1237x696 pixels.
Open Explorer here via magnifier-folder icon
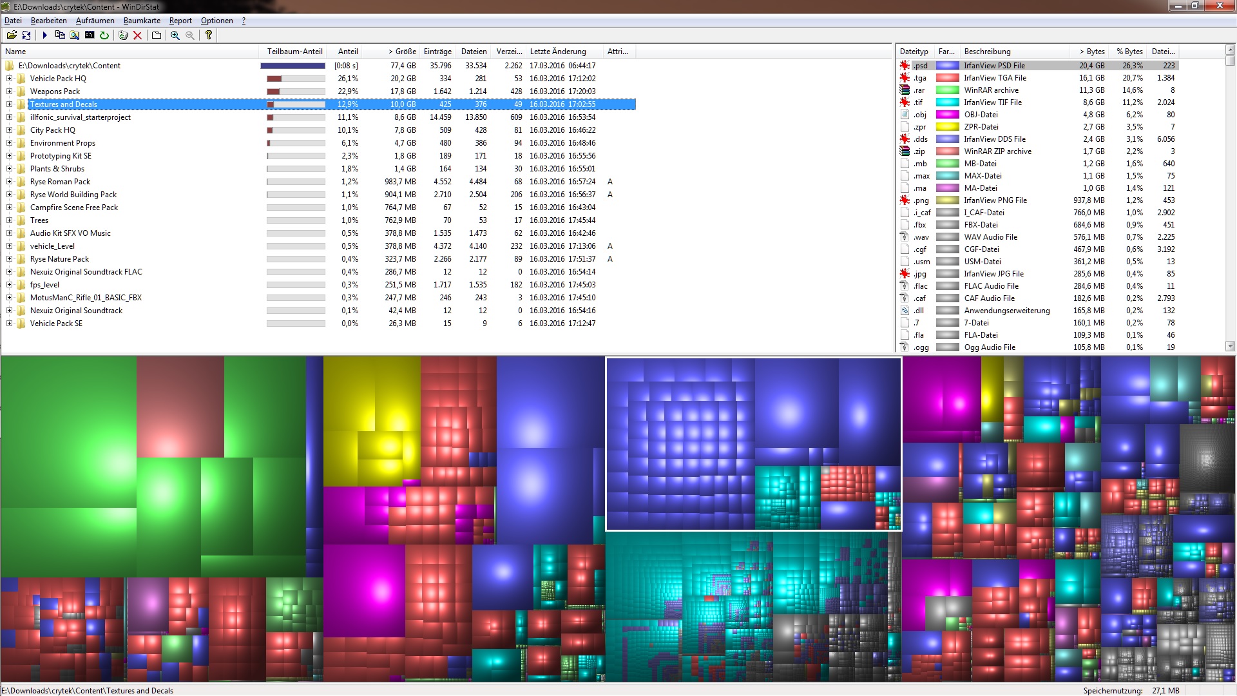(x=75, y=35)
